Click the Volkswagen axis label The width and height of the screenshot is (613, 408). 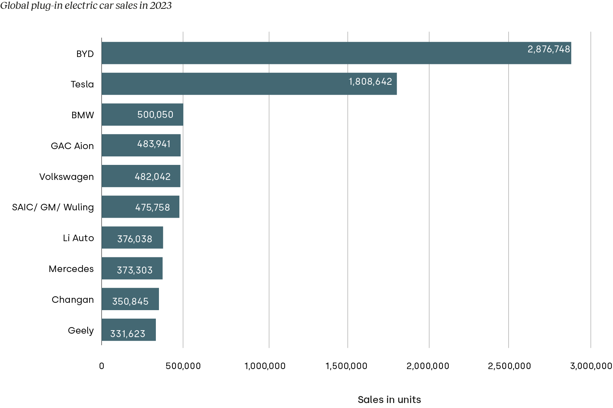click(x=66, y=177)
